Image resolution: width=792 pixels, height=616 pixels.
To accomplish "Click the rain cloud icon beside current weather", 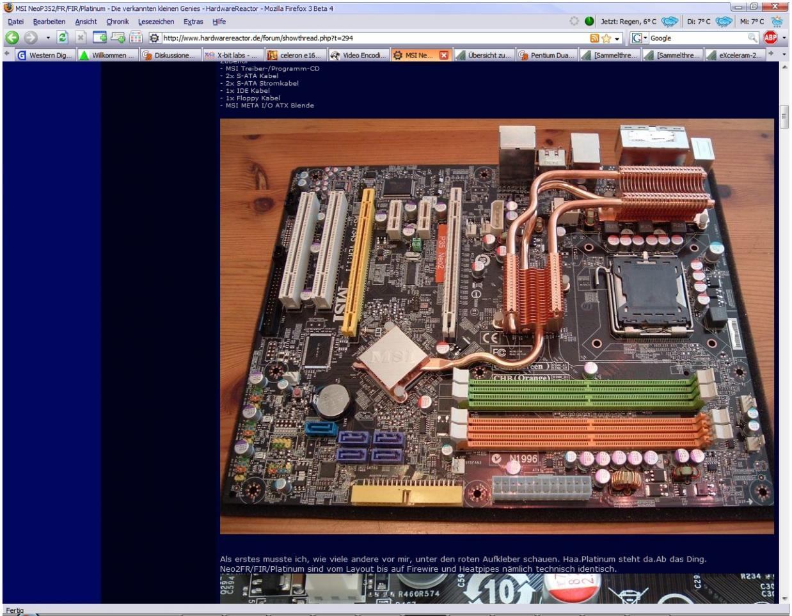I will pos(669,22).
